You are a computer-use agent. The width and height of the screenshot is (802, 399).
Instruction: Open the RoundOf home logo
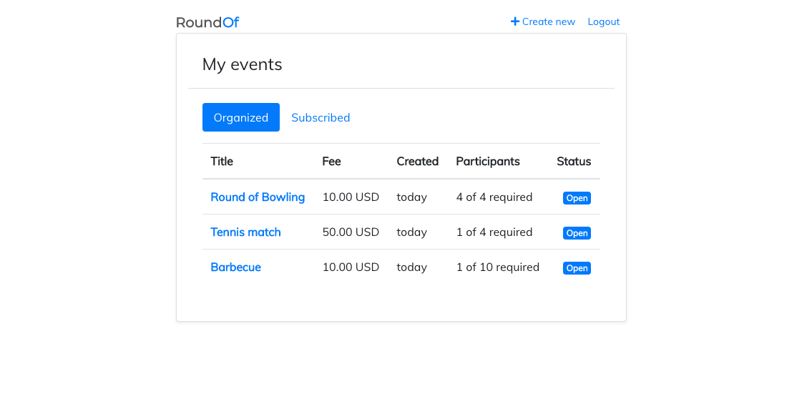pyautogui.click(x=207, y=22)
